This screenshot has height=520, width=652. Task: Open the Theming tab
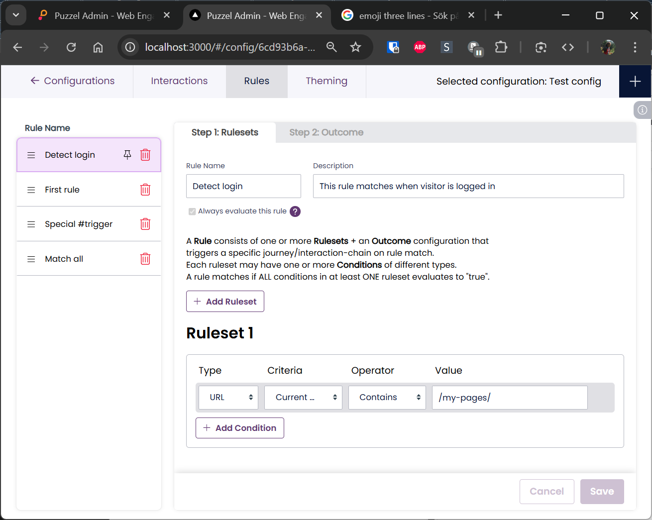326,81
